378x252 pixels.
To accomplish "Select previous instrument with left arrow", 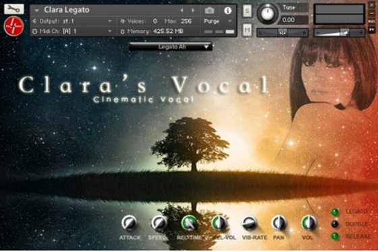I will pos(182,10).
